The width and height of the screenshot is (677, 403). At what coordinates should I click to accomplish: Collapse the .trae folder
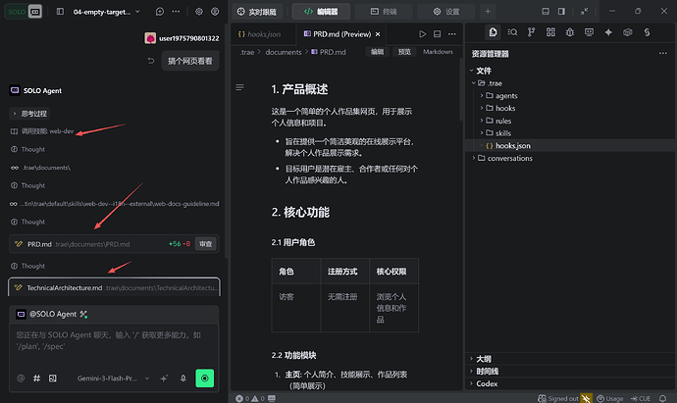570,83
